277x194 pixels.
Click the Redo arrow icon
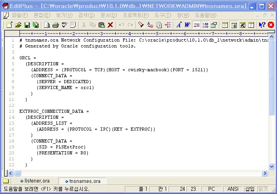click(130, 25)
